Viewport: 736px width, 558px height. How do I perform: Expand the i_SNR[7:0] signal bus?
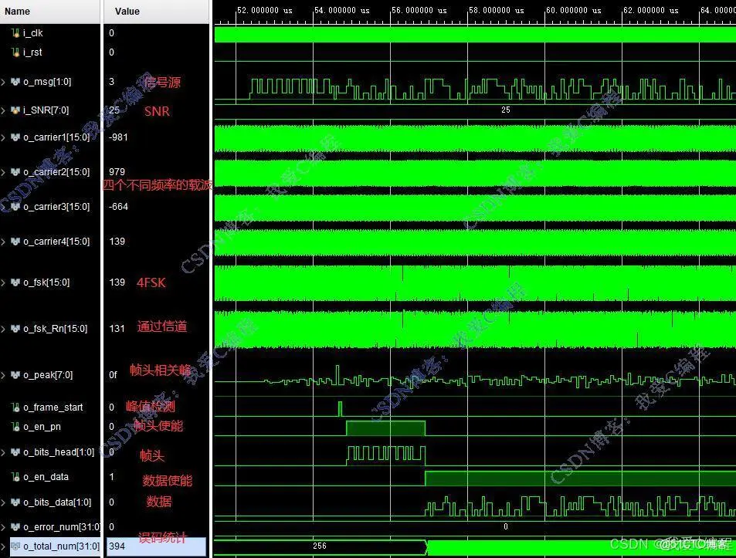coord(3,110)
